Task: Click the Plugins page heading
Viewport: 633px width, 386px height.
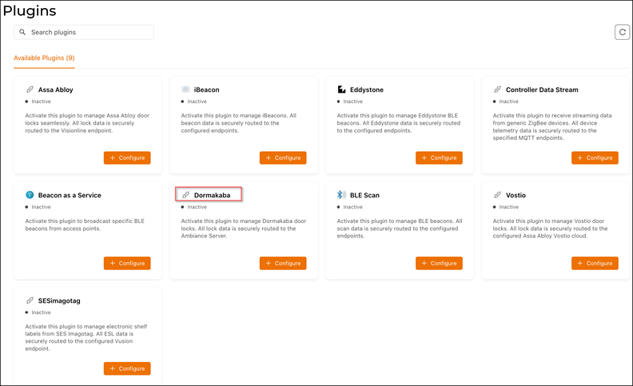Action: [30, 11]
